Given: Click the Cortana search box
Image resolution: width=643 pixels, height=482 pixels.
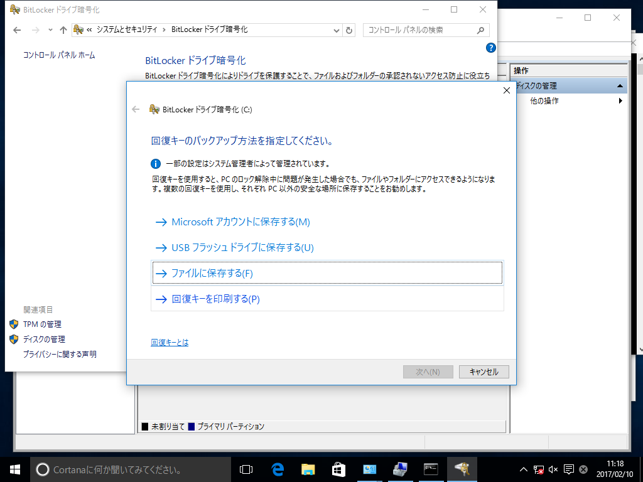Looking at the screenshot, I should pyautogui.click(x=131, y=469).
